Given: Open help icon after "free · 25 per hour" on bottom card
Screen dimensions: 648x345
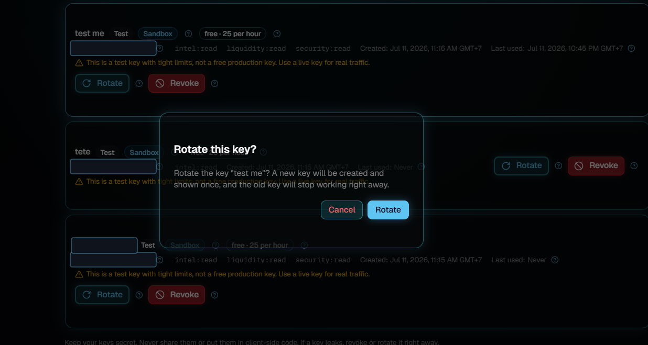Looking at the screenshot, I should pyautogui.click(x=304, y=245).
